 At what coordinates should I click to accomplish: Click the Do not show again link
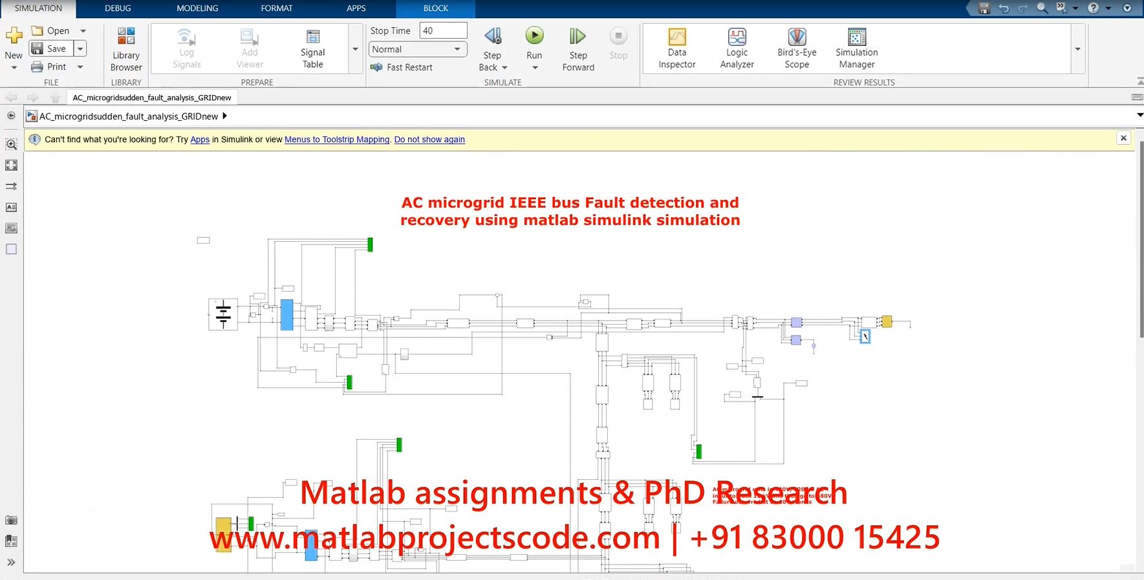pos(429,140)
